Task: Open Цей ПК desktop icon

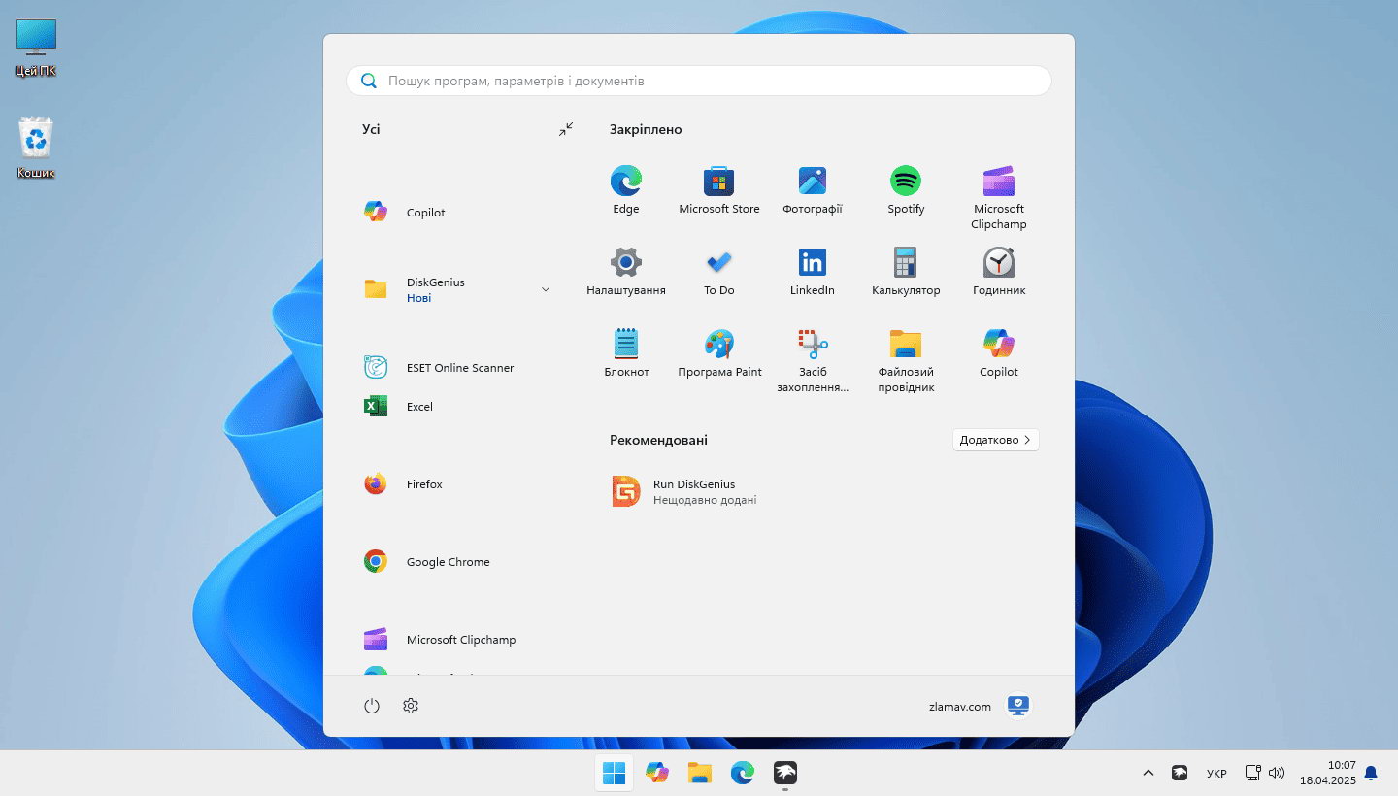Action: coord(36,48)
